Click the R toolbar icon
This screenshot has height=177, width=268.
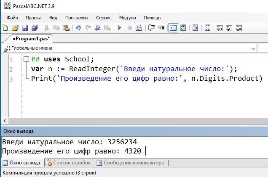(239, 28)
